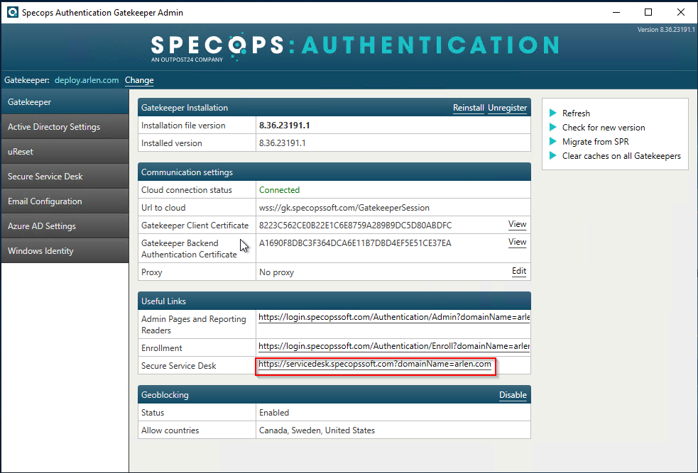Click the Allow countries label
This screenshot has width=698, height=473.
(170, 430)
